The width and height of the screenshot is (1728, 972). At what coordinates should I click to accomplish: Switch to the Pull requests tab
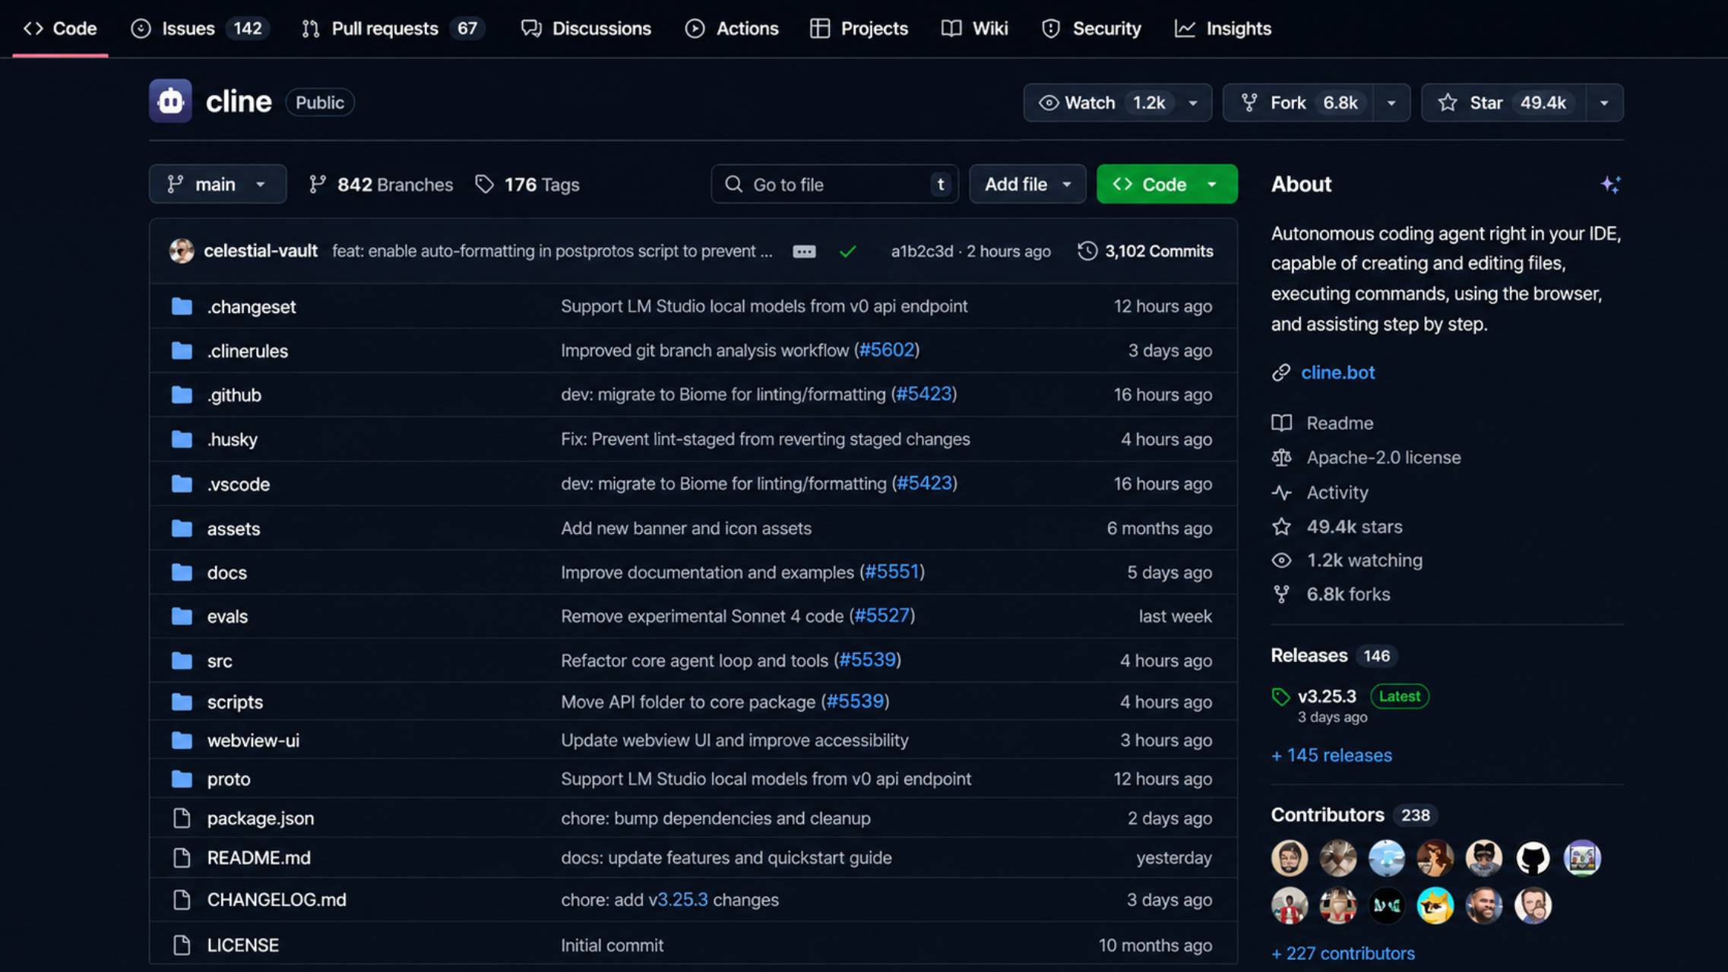[393, 29]
